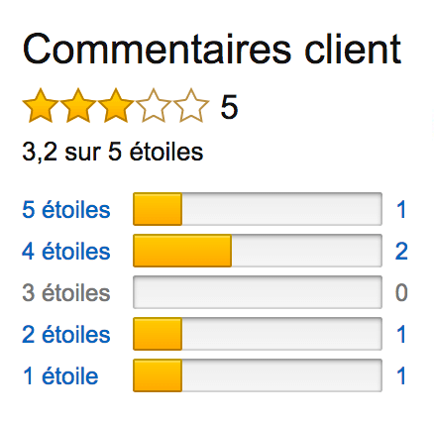The width and height of the screenshot is (434, 422).
Task: Filter reviews by 2 étoiles link
Action: 66,335
